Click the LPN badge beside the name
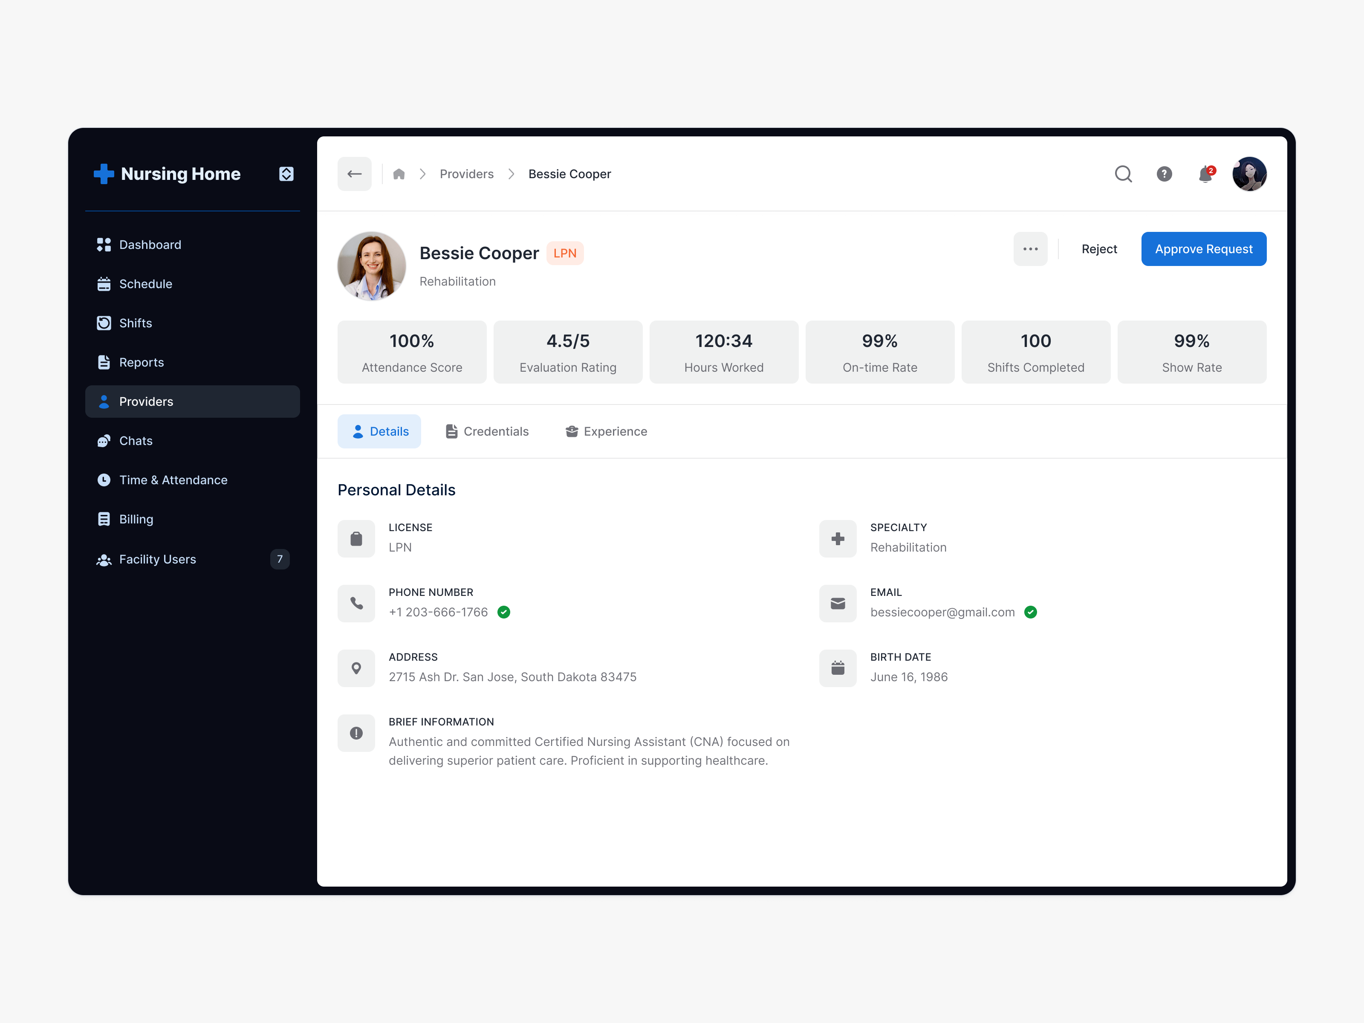This screenshot has width=1364, height=1023. click(x=565, y=253)
